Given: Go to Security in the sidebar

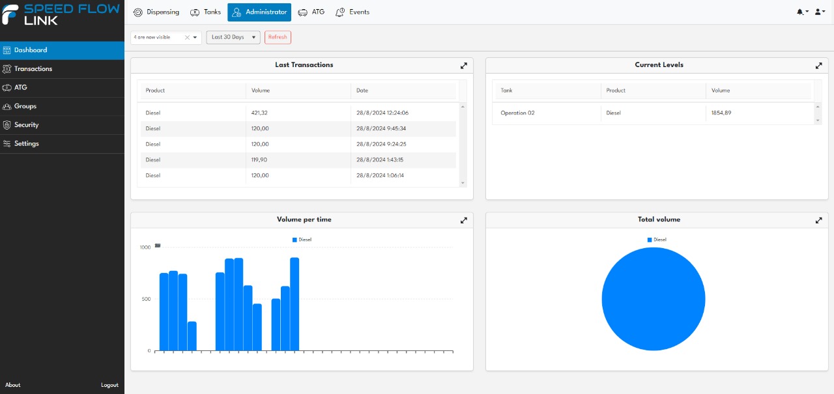Looking at the screenshot, I should (27, 124).
